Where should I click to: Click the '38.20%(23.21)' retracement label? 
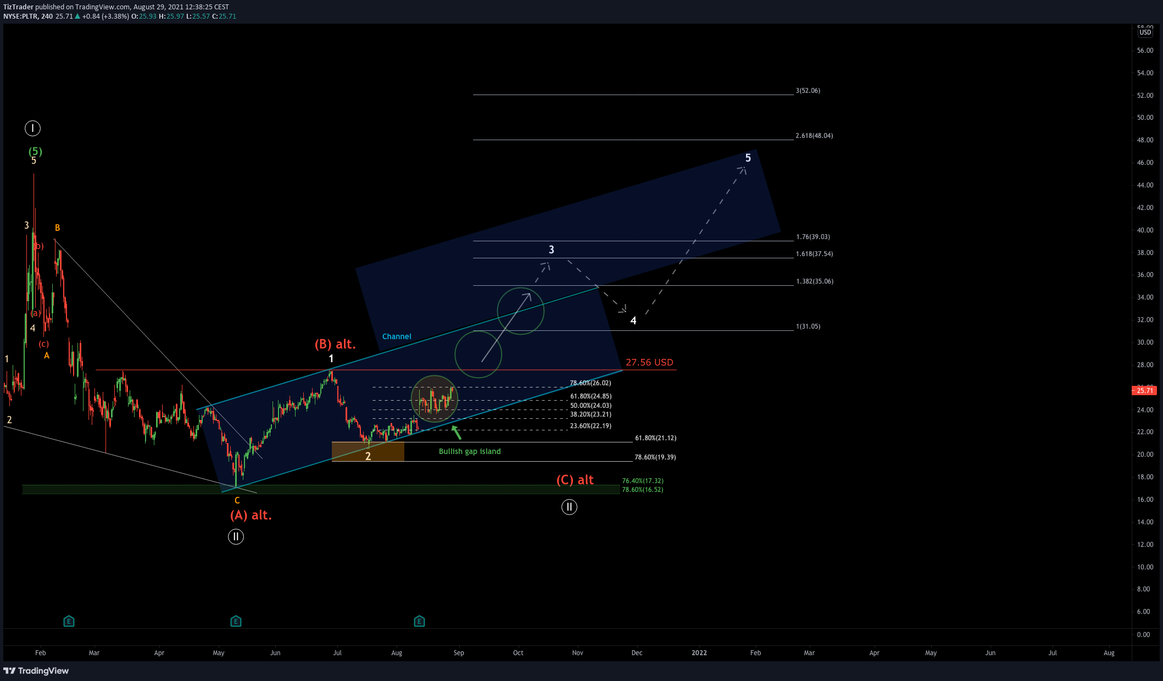[x=591, y=414]
